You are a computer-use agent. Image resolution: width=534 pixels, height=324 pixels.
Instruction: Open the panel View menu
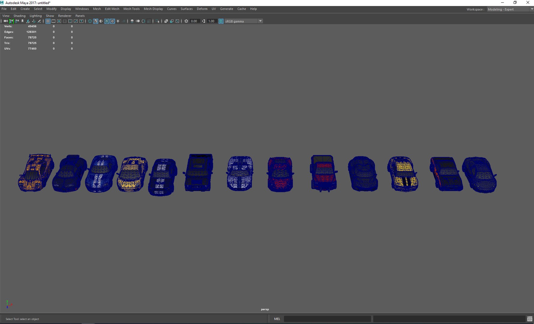coord(6,16)
